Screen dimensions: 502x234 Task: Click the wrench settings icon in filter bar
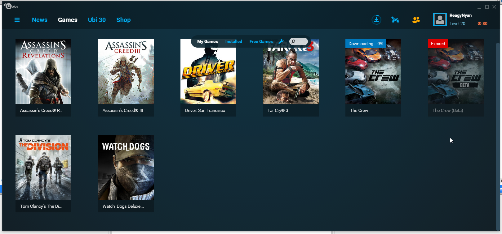[281, 41]
